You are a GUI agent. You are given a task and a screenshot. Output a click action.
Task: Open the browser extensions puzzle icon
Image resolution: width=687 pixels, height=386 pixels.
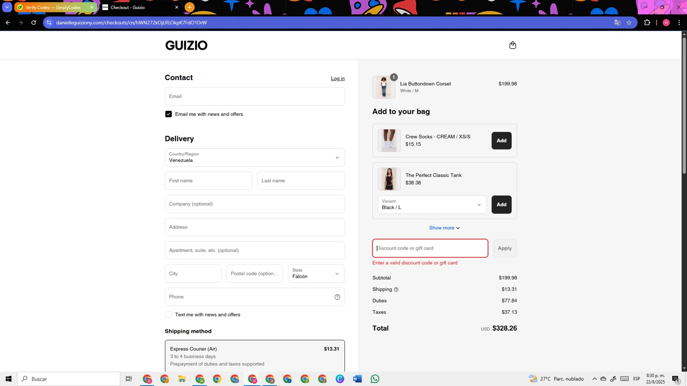[647, 22]
